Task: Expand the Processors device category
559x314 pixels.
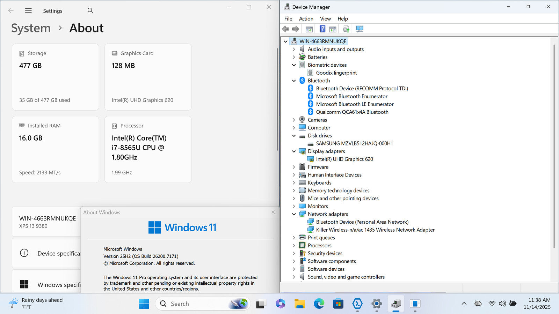Action: pyautogui.click(x=294, y=246)
